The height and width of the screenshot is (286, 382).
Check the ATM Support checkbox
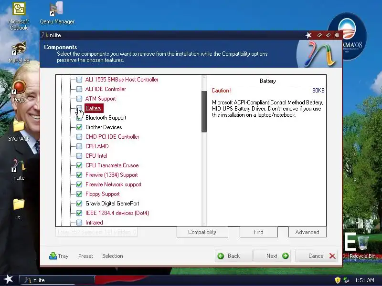tap(79, 99)
